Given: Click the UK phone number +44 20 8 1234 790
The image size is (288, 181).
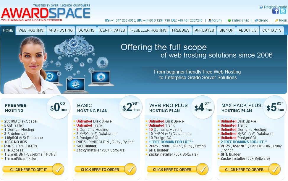Looking at the screenshot, I should pos(156,20).
